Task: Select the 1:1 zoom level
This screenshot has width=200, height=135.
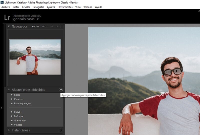Action: [x=51, y=26]
